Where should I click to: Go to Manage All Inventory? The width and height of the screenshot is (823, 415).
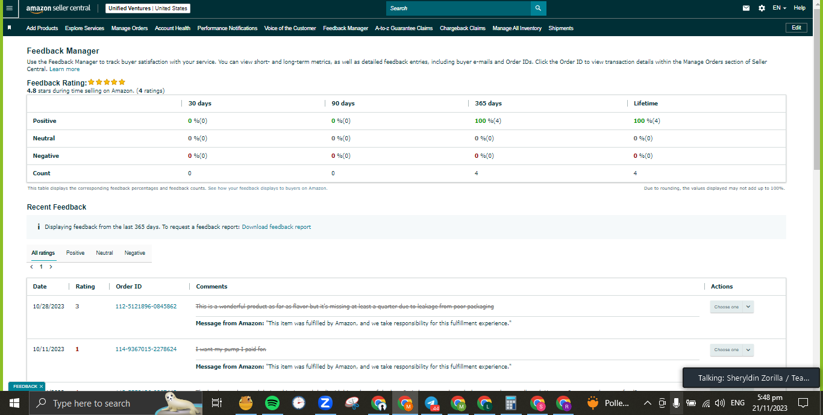pyautogui.click(x=517, y=28)
